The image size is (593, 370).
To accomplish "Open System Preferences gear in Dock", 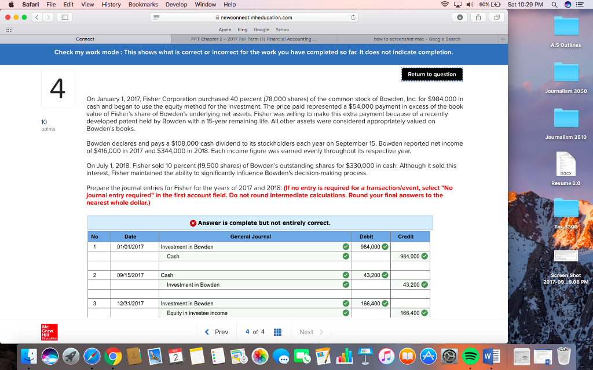I will (449, 356).
